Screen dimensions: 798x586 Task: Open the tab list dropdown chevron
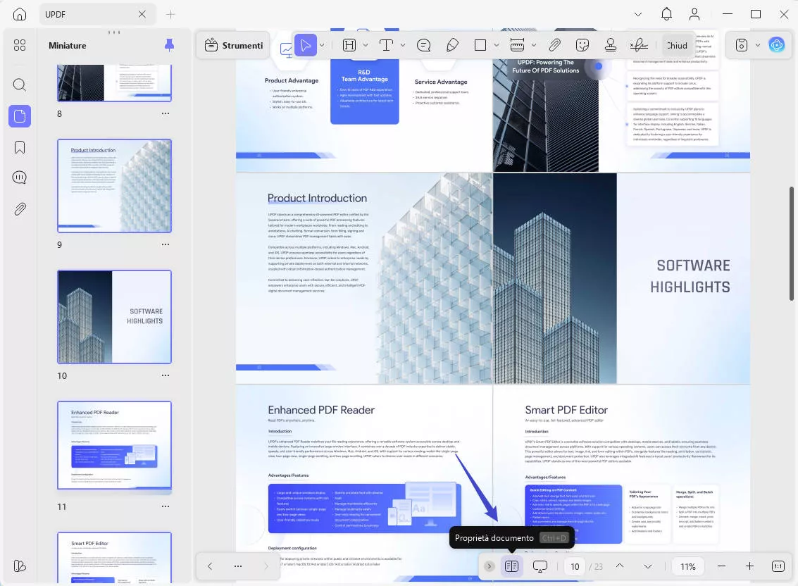[637, 14]
